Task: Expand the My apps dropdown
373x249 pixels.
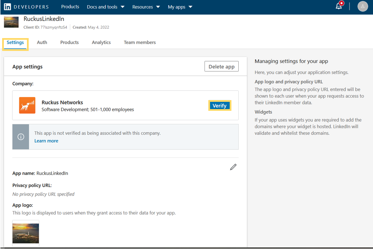Action: (180, 7)
